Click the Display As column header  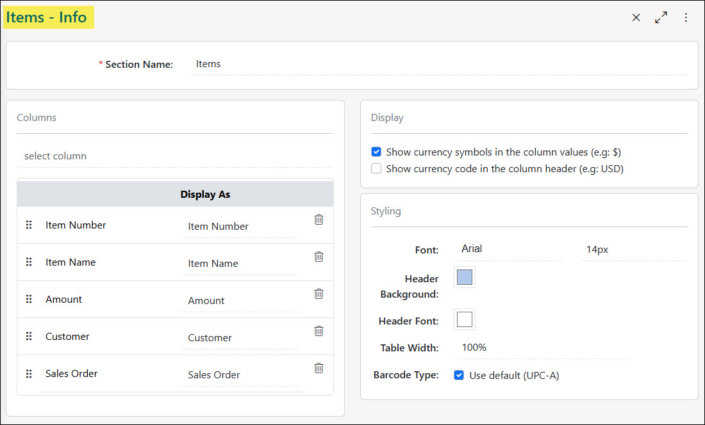tap(205, 195)
